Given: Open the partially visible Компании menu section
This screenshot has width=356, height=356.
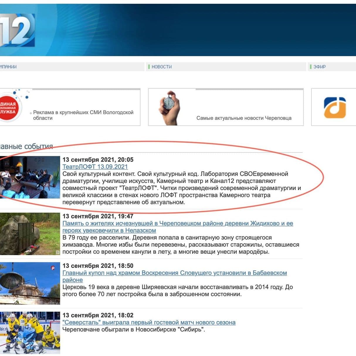Looking at the screenshot, I should pyautogui.click(x=8, y=67).
